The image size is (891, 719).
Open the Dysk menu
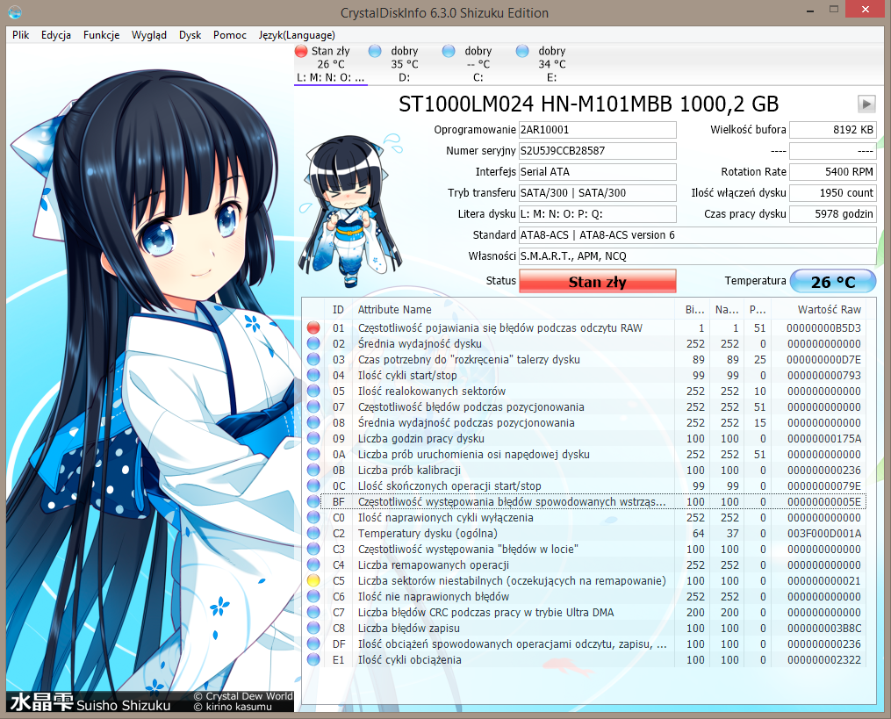tap(190, 34)
